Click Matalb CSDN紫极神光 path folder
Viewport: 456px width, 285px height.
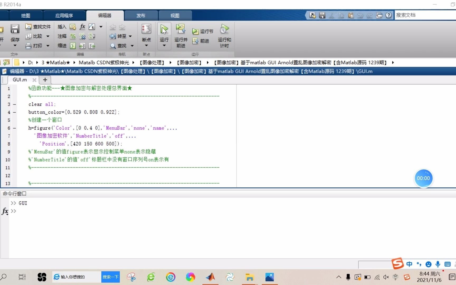[x=104, y=63]
